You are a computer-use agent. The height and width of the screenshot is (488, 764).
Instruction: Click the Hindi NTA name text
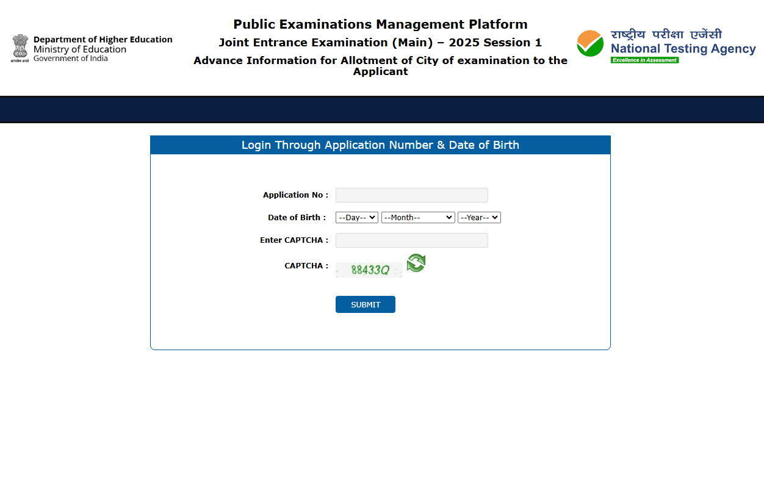click(x=666, y=34)
